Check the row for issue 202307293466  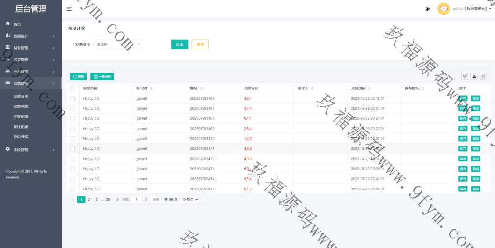click(x=73, y=98)
